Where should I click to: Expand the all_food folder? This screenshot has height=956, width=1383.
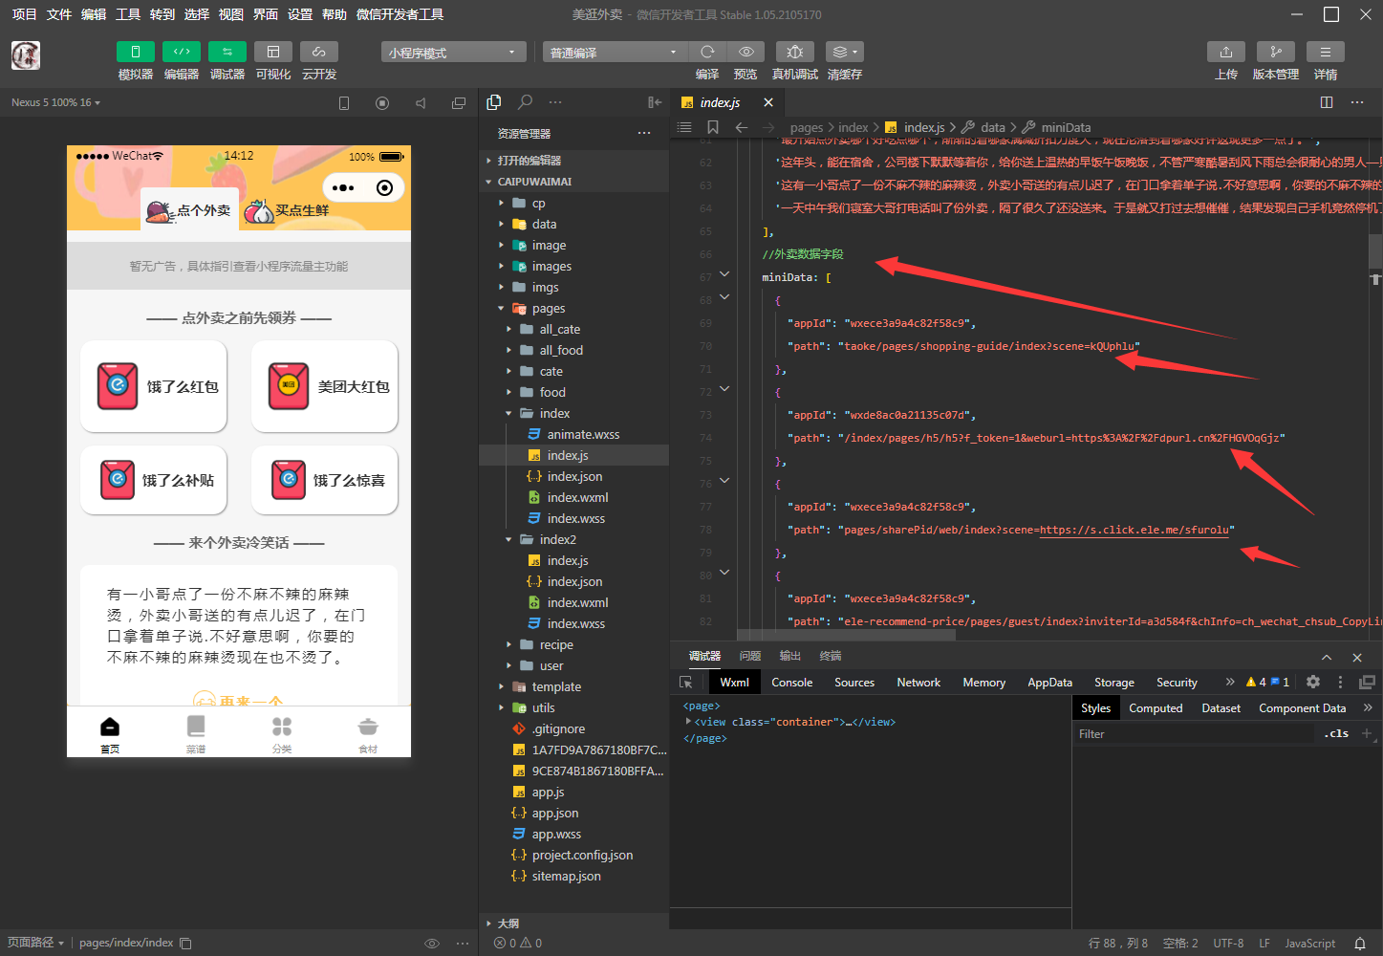click(x=573, y=350)
